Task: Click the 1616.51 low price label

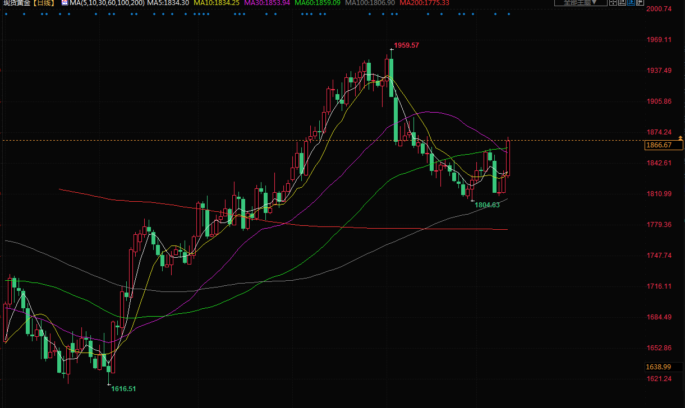Action: click(x=123, y=388)
